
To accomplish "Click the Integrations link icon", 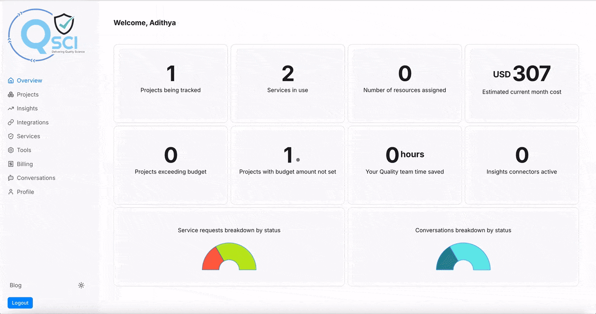I will tap(11, 123).
